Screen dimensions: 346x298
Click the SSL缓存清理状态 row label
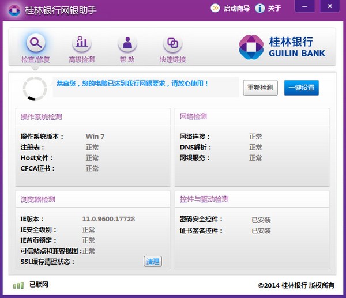pyautogui.click(x=47, y=262)
